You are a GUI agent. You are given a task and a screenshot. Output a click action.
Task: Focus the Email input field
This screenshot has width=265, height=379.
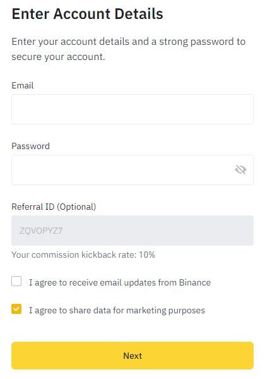(x=132, y=109)
